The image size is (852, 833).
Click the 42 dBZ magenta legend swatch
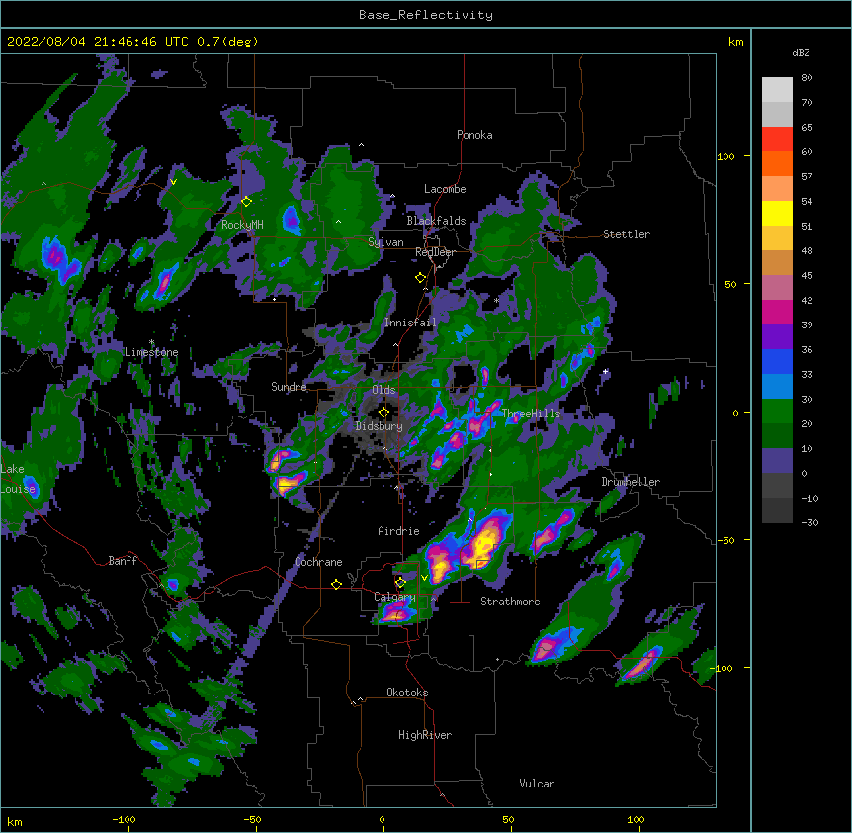pyautogui.click(x=777, y=312)
